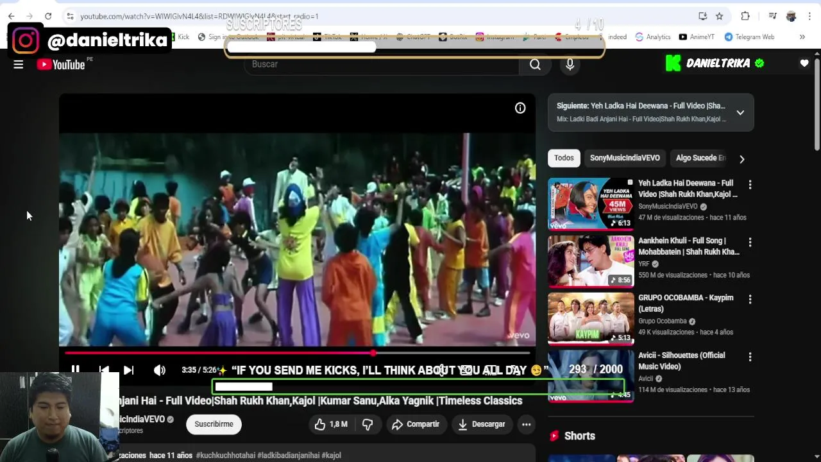This screenshot has height=462, width=821.
Task: Subscribe with the Suscribirse button
Action: point(214,424)
